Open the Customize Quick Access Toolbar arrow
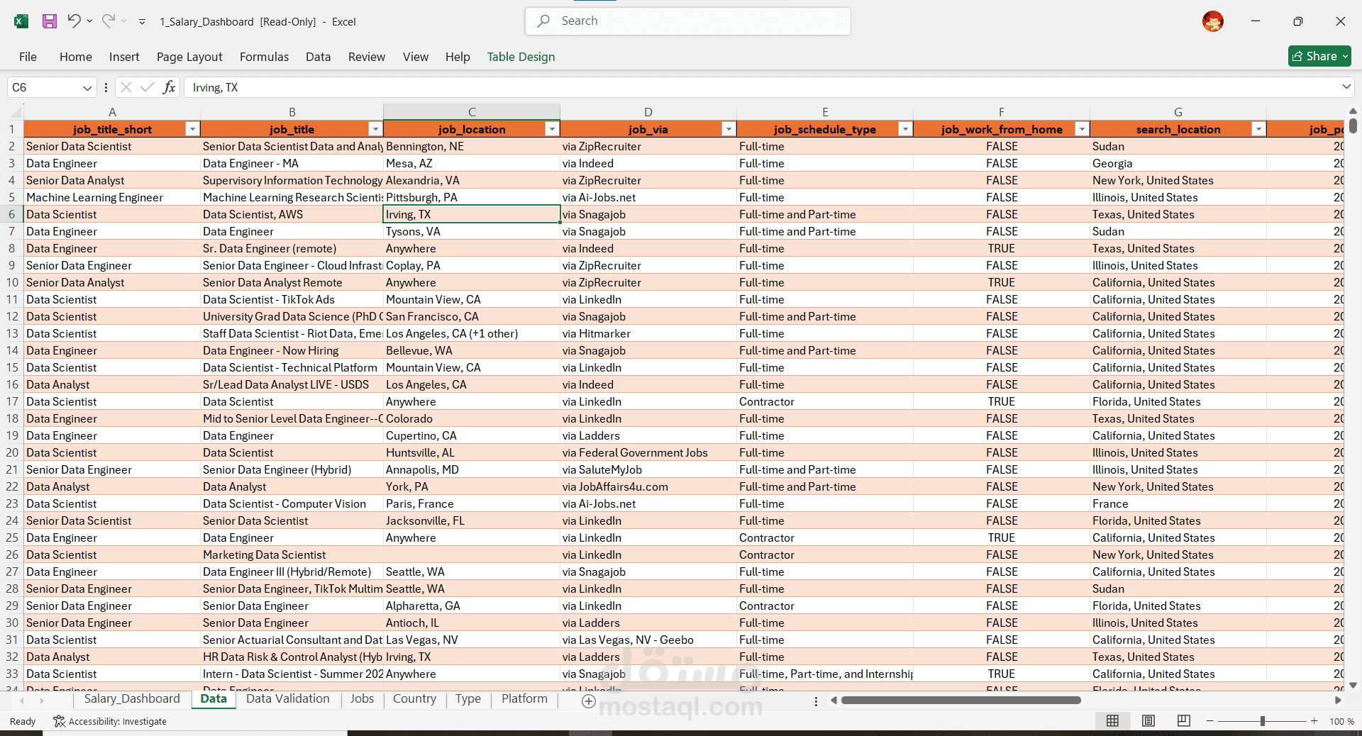 [142, 22]
